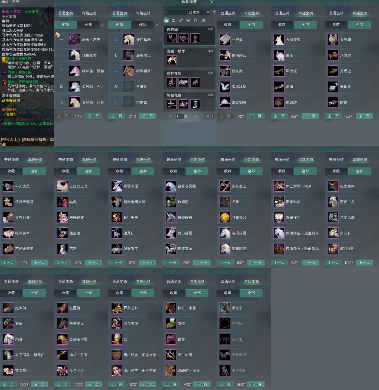Switch to grid view icon in 马具秘鉴
The height and width of the screenshot is (390, 379).
(x=174, y=20)
